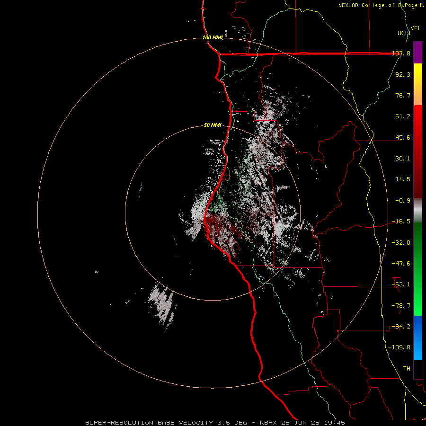Screen dimensions: 426x426
Task: Click the 76.7 scale value
Action: click(403, 95)
